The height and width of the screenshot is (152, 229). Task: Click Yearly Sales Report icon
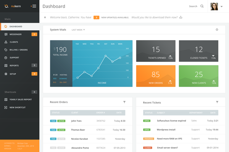click(x=6, y=100)
